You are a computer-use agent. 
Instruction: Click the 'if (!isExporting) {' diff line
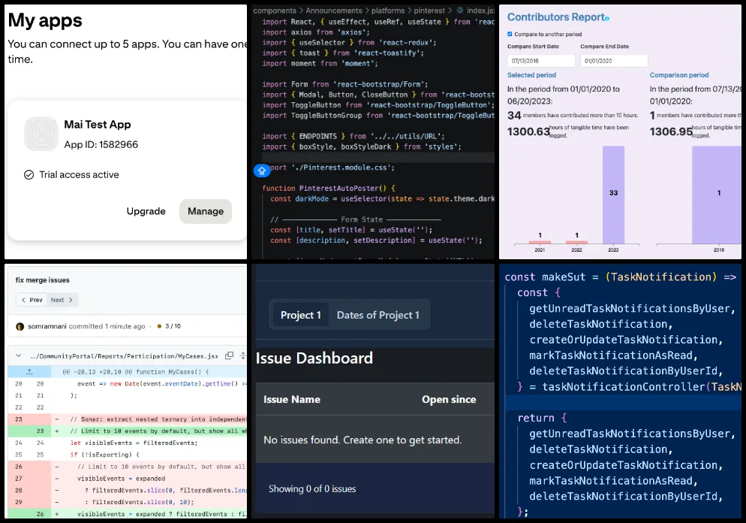(x=104, y=455)
